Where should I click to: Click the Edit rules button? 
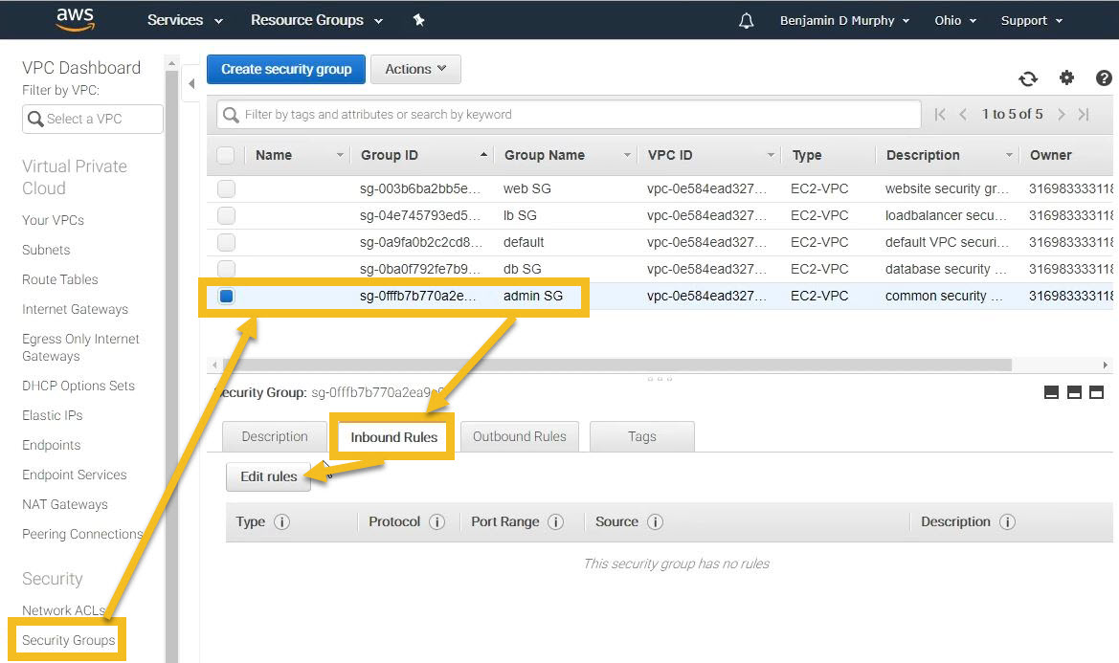click(x=268, y=476)
